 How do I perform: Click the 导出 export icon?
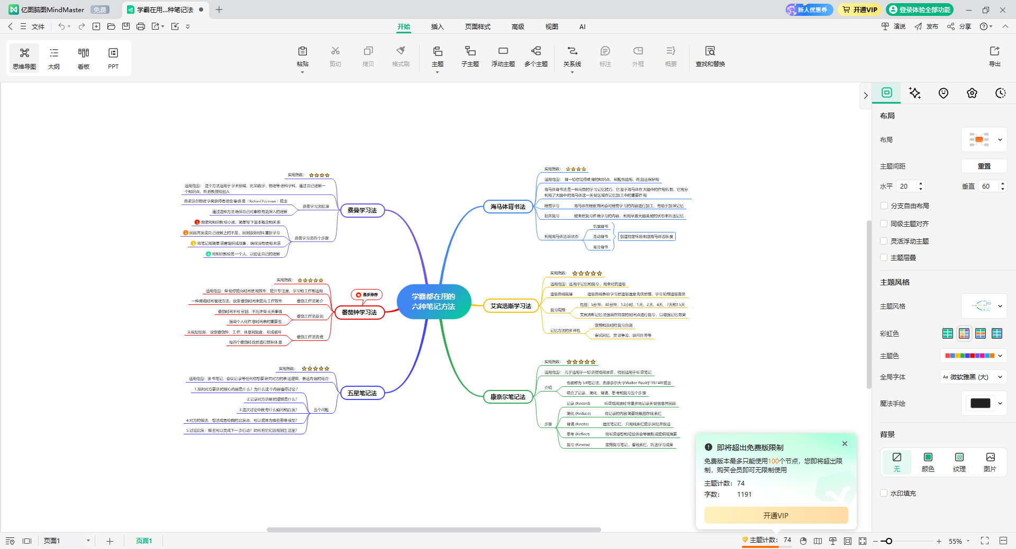994,55
